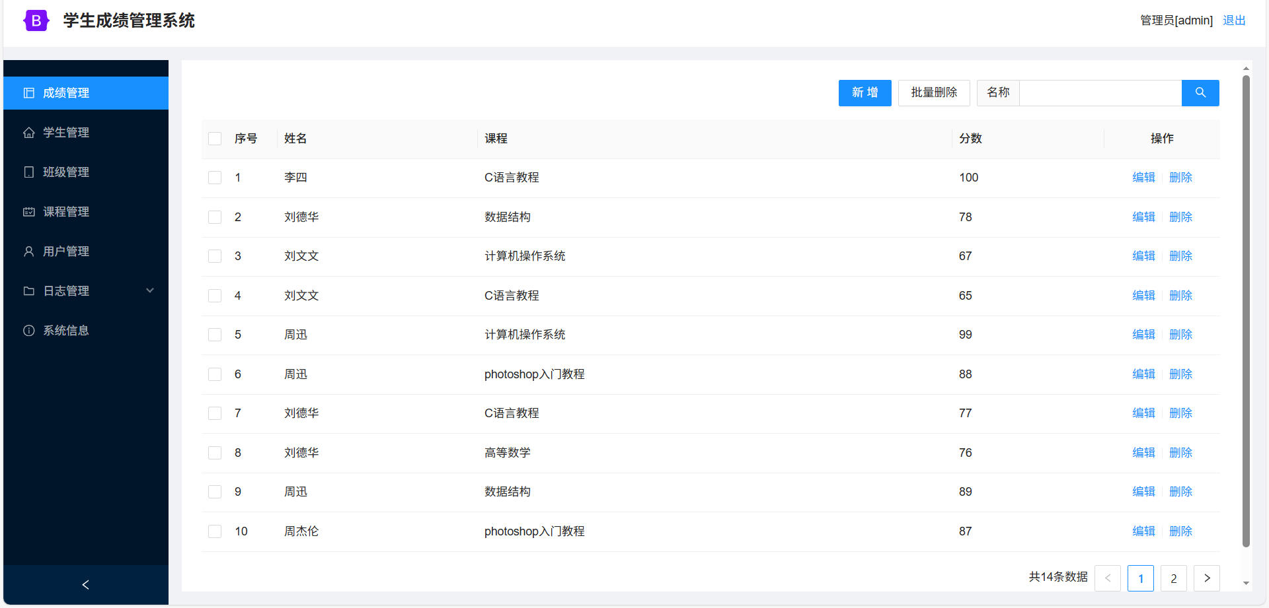The width and height of the screenshot is (1269, 608).
Task: Click the vertical scrollbar thumb
Action: tap(1246, 310)
